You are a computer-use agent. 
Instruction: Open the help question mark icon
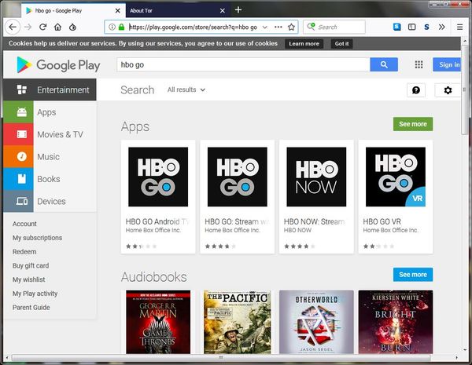click(416, 90)
